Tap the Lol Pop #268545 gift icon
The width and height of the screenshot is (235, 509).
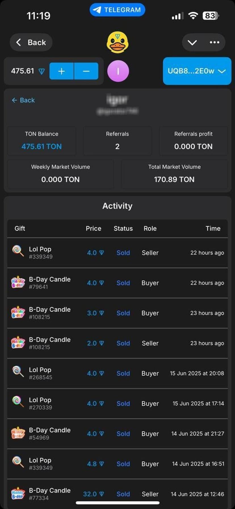point(18,372)
